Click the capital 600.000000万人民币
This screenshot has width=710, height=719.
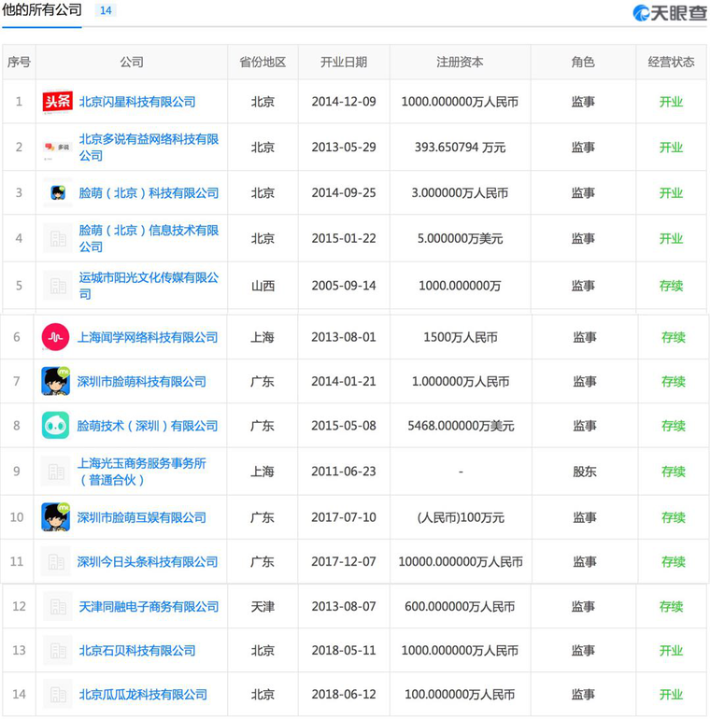point(460,606)
